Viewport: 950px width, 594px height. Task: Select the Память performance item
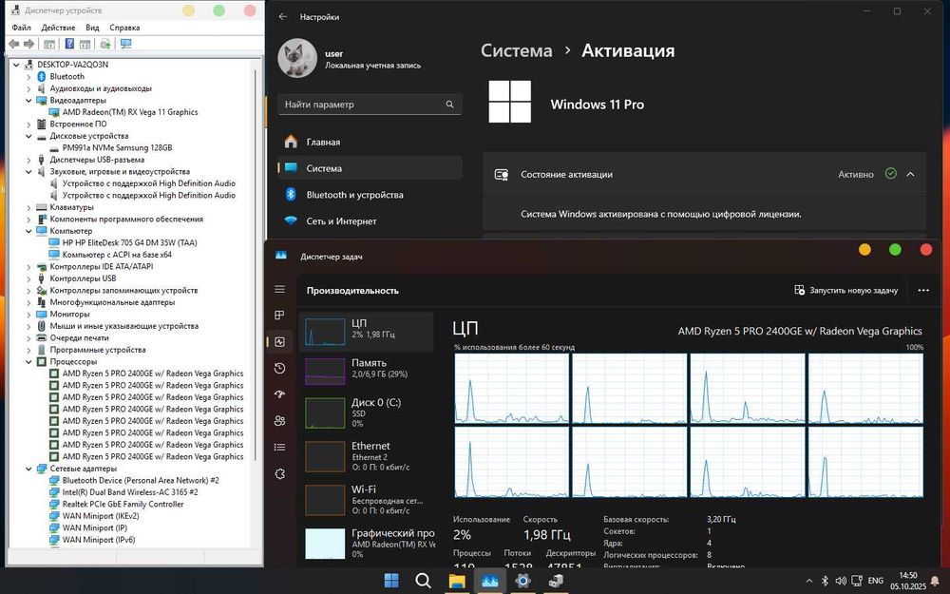click(367, 371)
